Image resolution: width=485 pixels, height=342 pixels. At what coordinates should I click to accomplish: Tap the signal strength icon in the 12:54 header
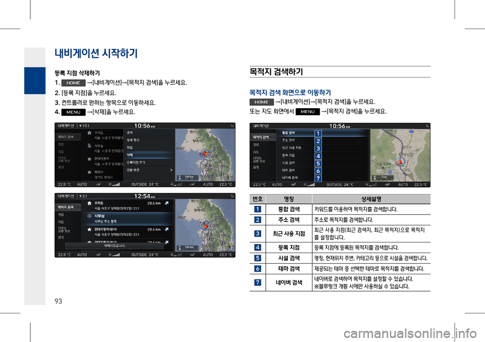232,196
